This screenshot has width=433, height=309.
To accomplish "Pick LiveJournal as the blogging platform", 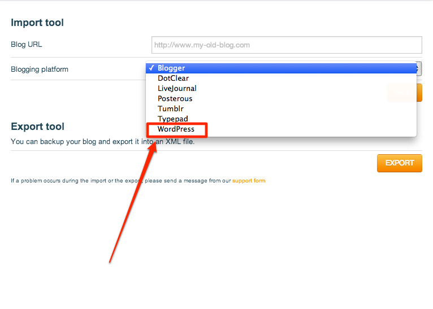I will [177, 89].
